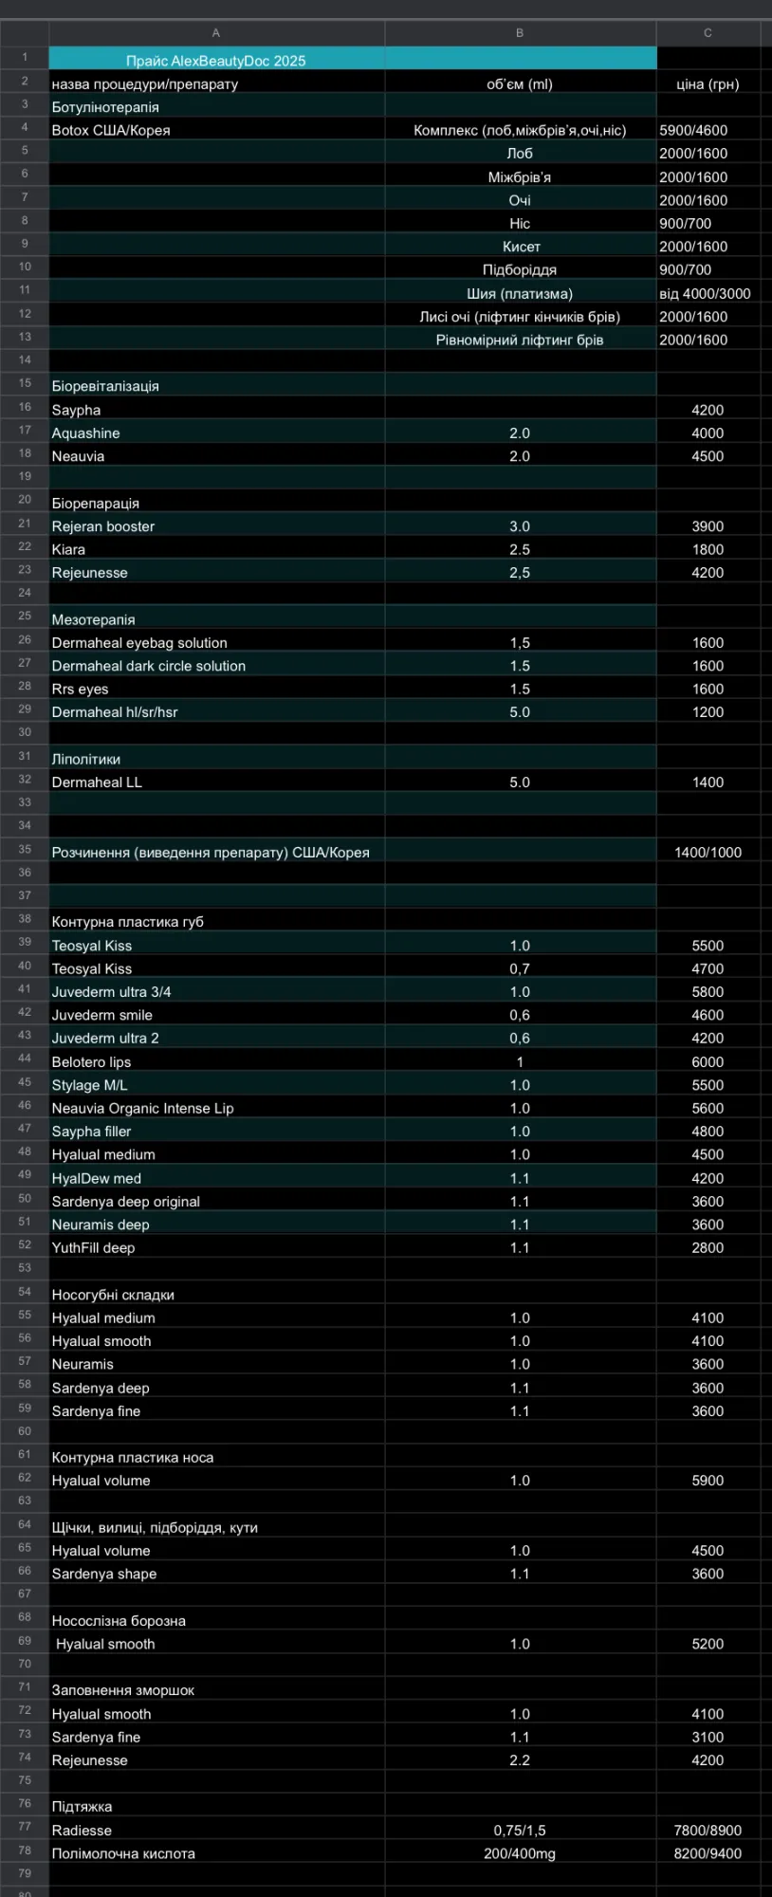The width and height of the screenshot is (772, 1897).
Task: Select the Radiesse price 7800/8900 cell
Action: pos(708,1831)
